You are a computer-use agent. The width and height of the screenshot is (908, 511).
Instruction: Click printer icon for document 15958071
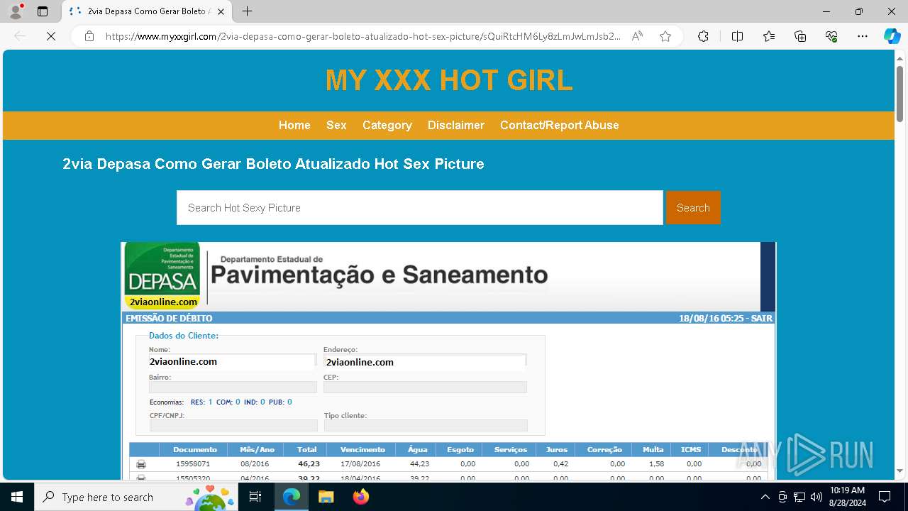[x=141, y=464]
